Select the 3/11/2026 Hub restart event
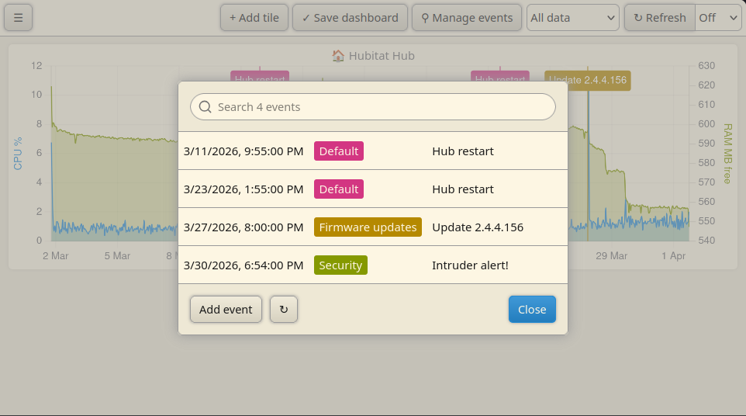746x416 pixels. [x=373, y=151]
